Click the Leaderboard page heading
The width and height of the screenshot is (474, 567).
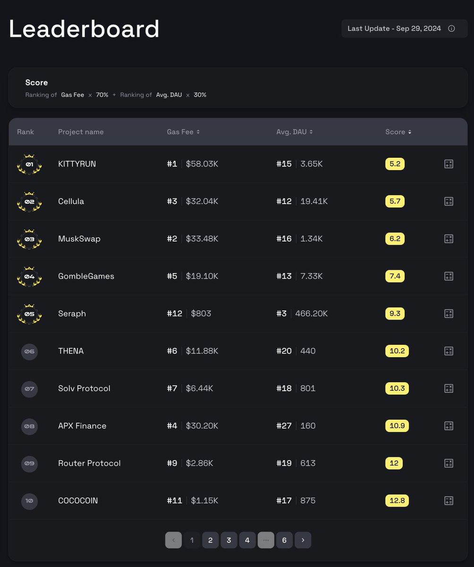coord(84,29)
